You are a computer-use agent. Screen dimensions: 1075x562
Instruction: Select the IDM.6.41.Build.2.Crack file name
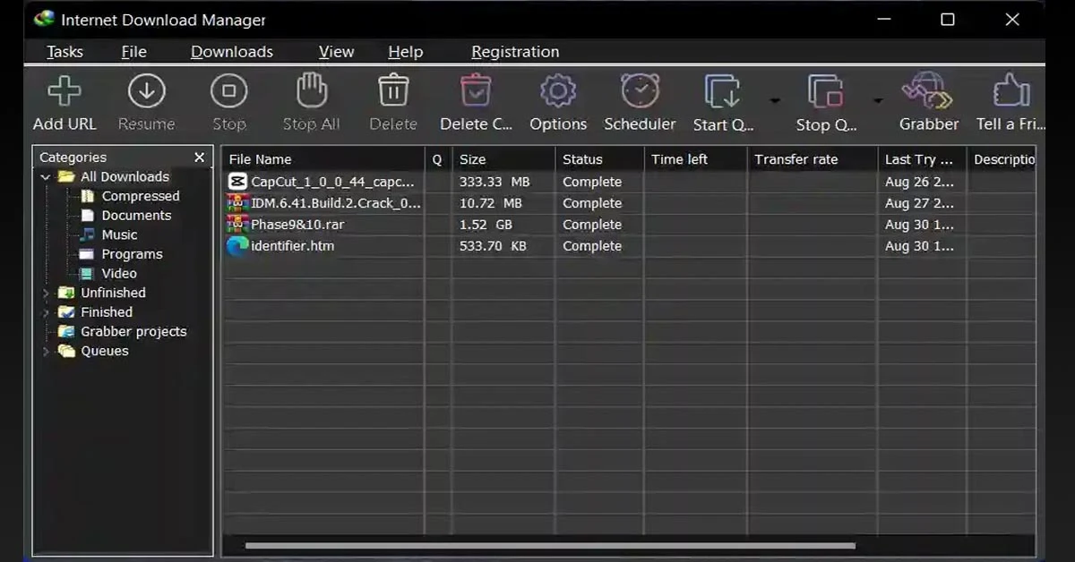(336, 203)
